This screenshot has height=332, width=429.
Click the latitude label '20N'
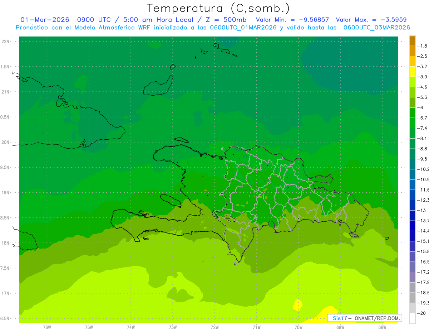coord(6,142)
